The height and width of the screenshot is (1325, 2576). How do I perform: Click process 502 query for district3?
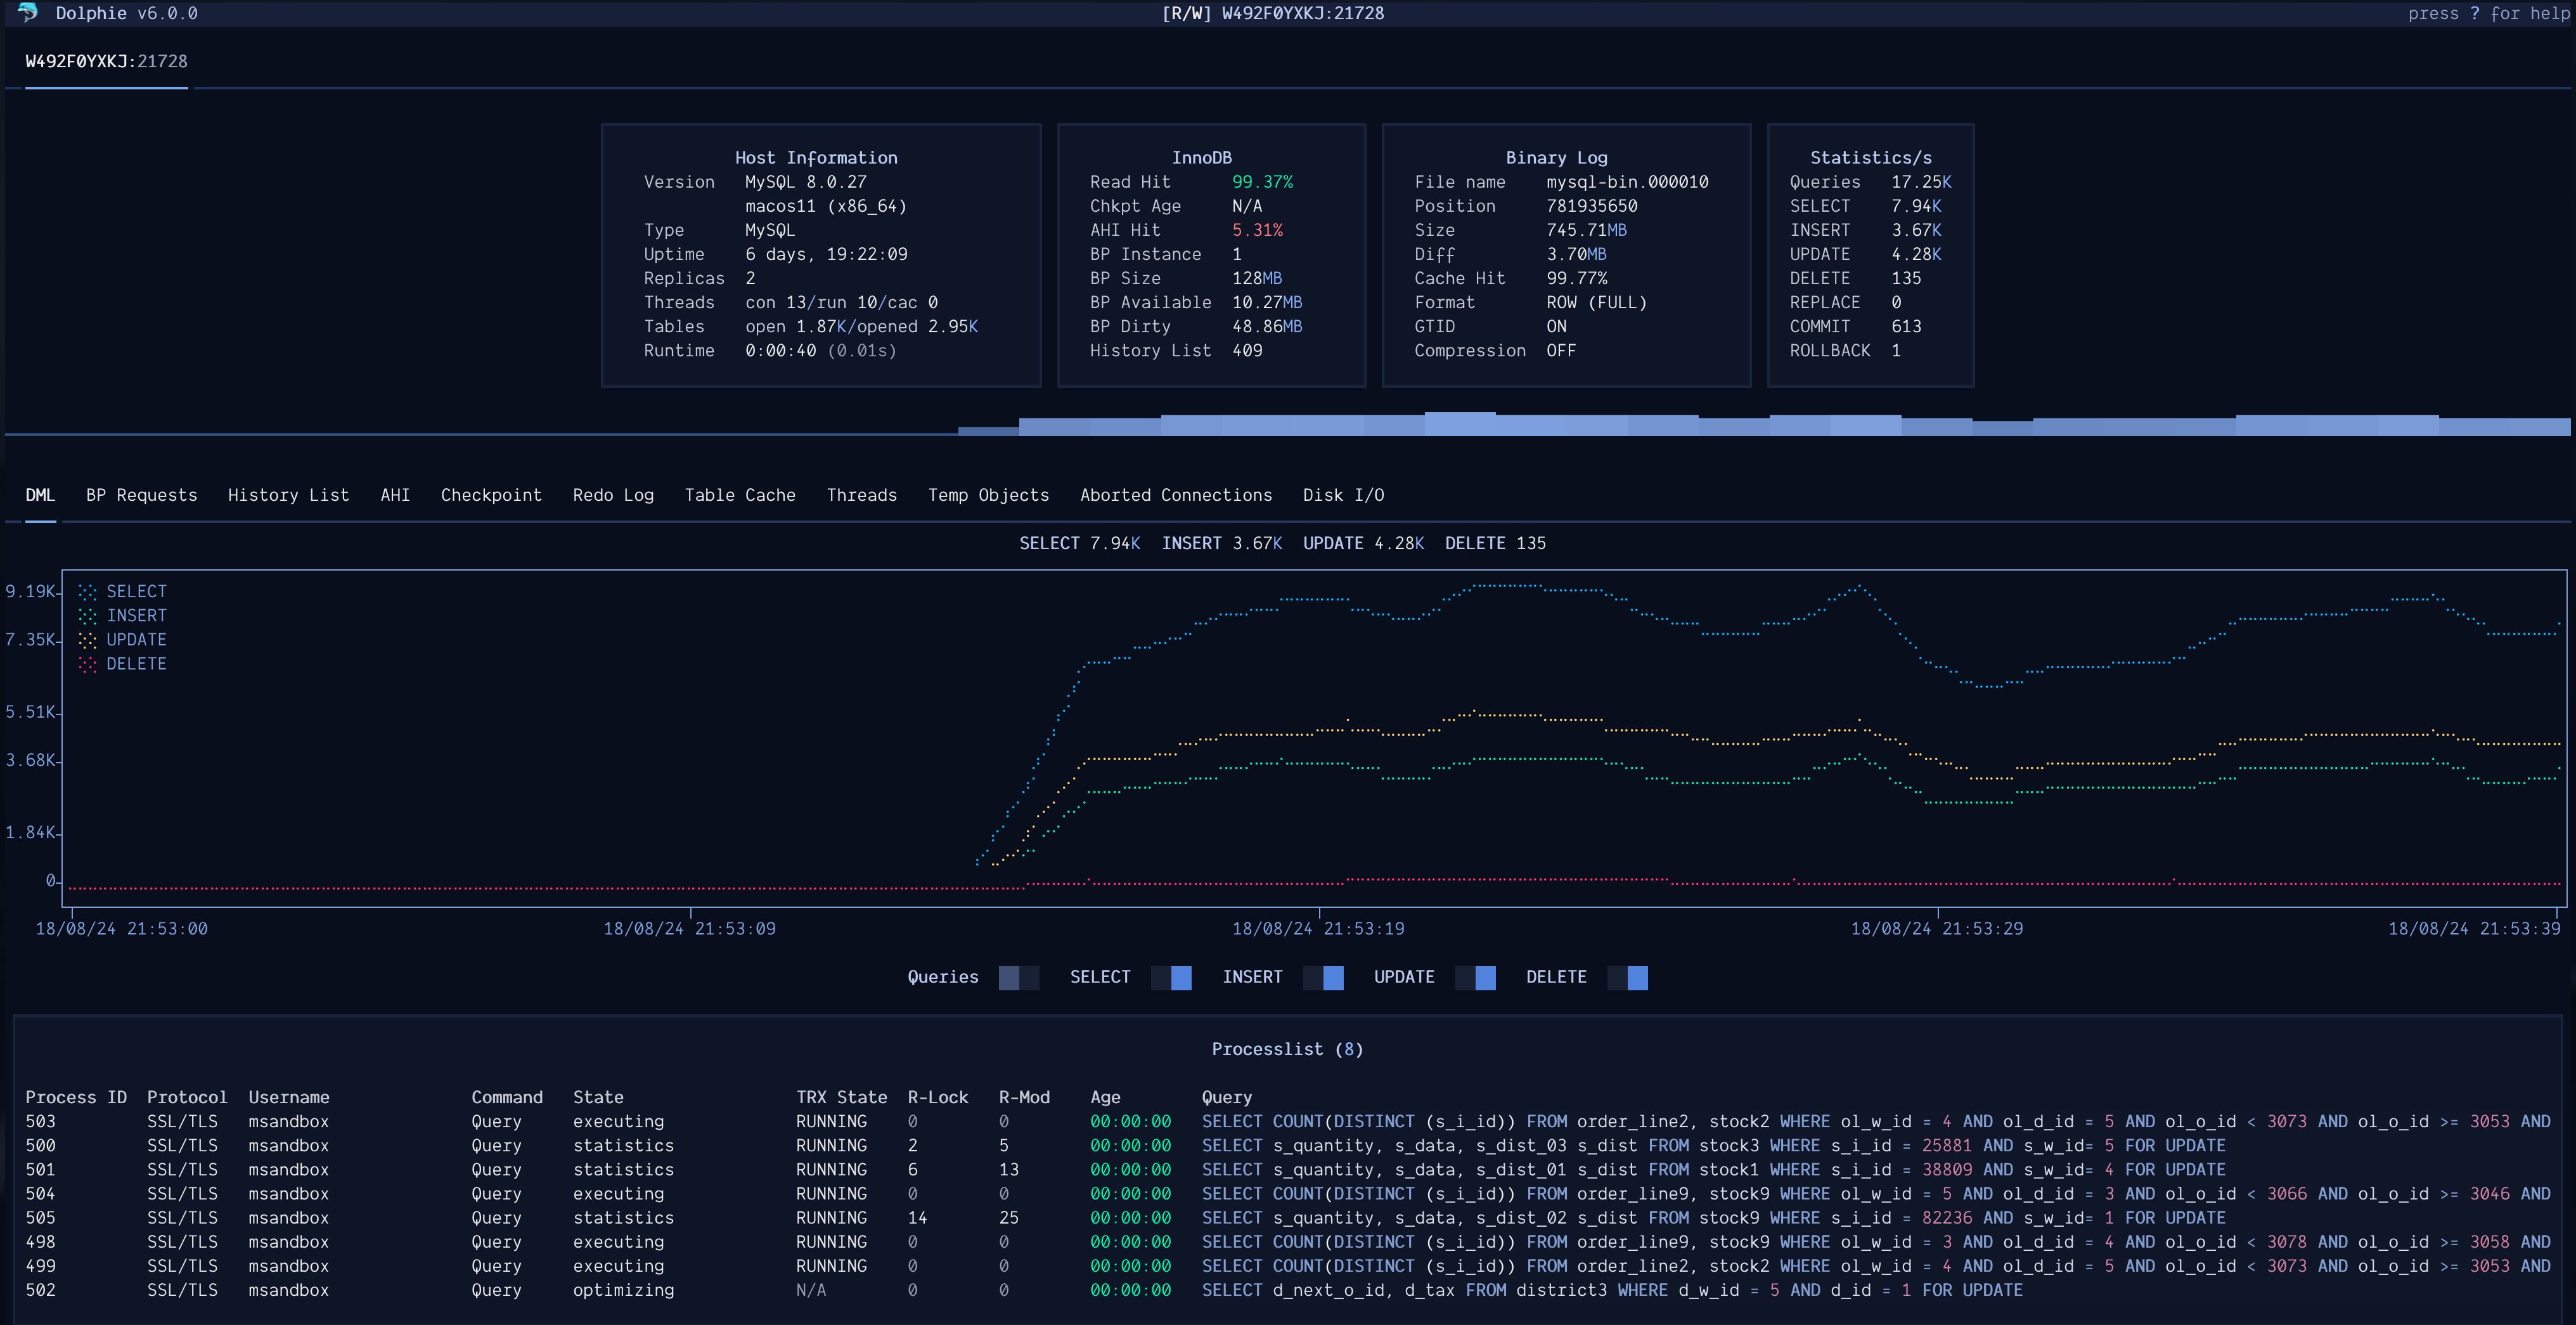tap(1611, 1290)
